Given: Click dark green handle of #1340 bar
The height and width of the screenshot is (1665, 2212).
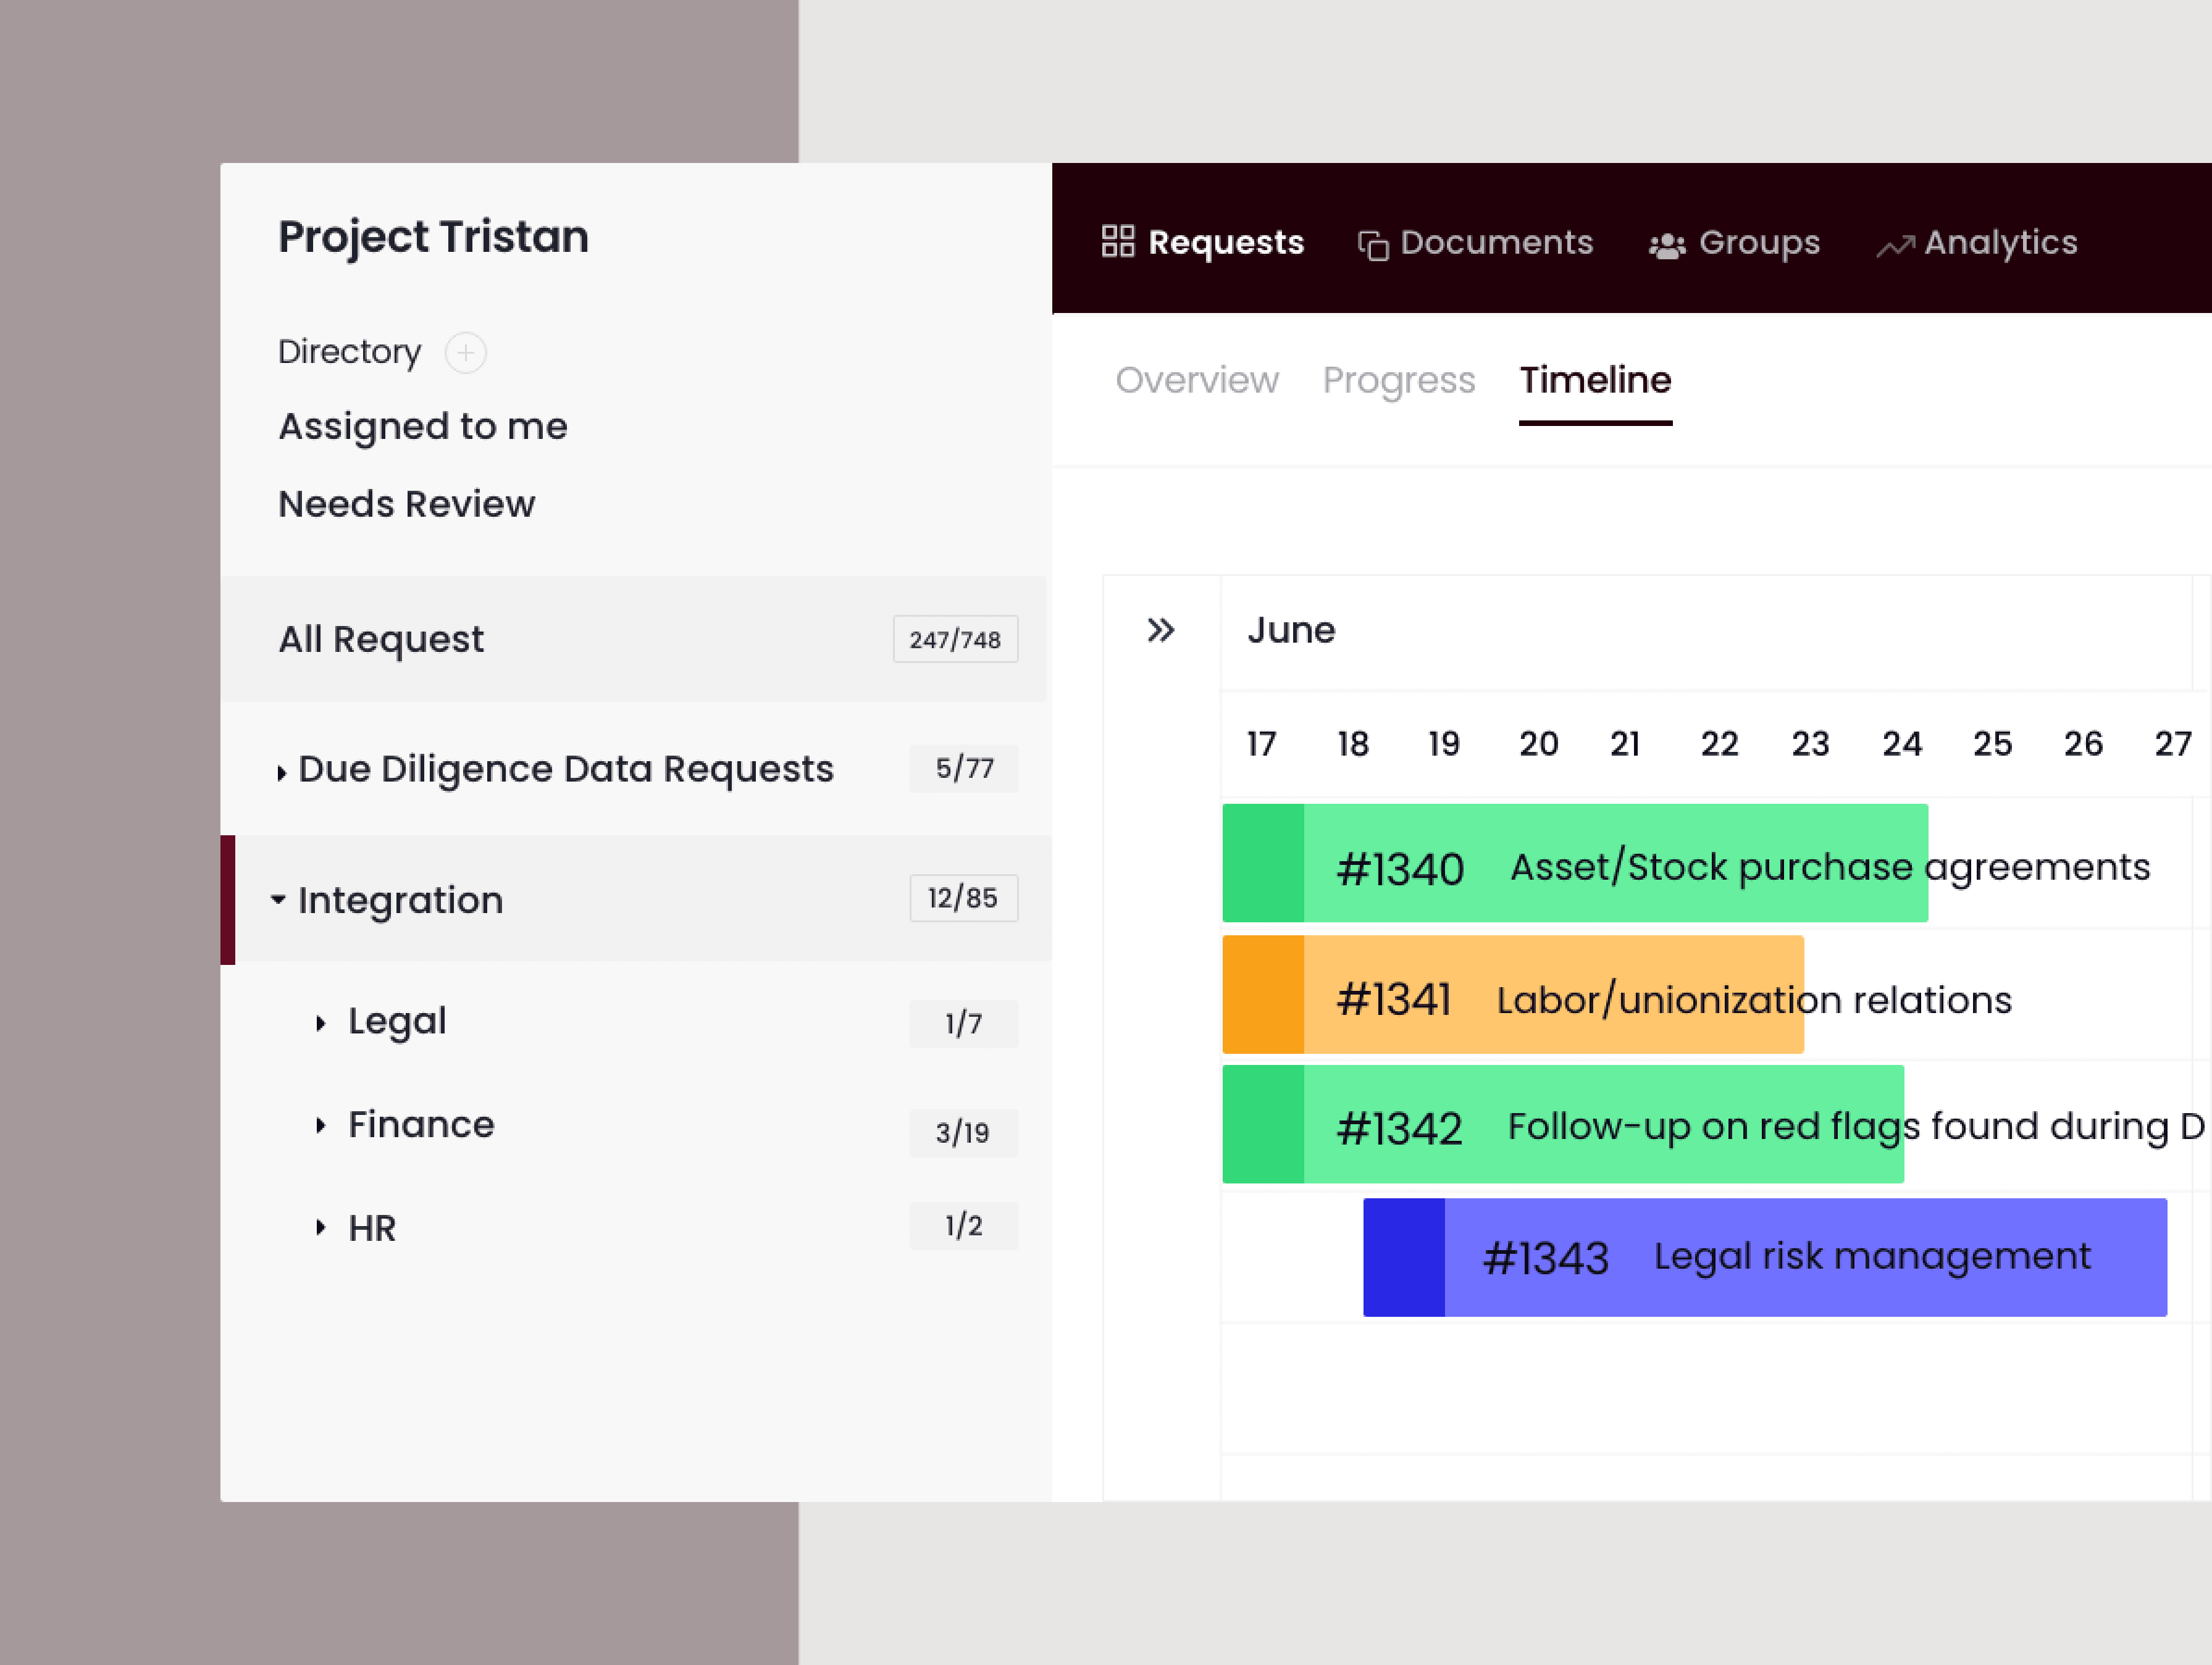Looking at the screenshot, I should tap(1263, 863).
